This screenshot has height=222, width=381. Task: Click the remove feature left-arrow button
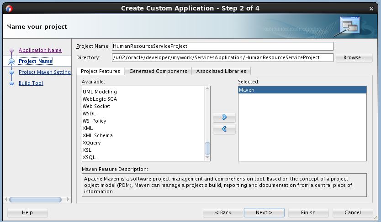224,129
